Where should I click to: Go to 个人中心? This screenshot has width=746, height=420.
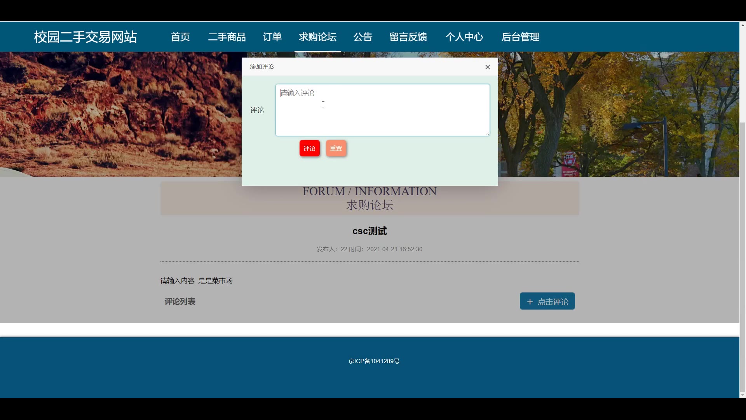pyautogui.click(x=464, y=37)
